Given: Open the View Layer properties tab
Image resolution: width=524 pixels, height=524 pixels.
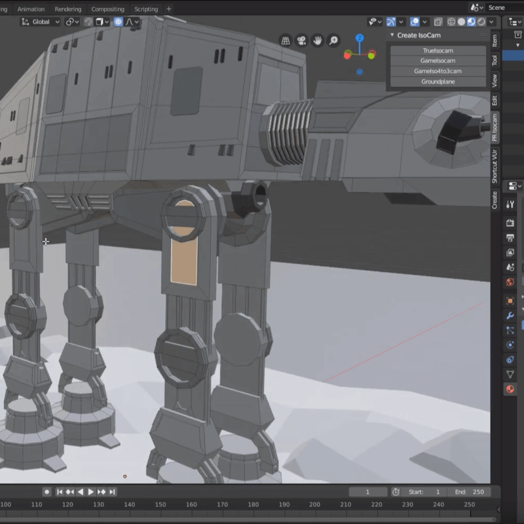Looking at the screenshot, I should point(510,252).
